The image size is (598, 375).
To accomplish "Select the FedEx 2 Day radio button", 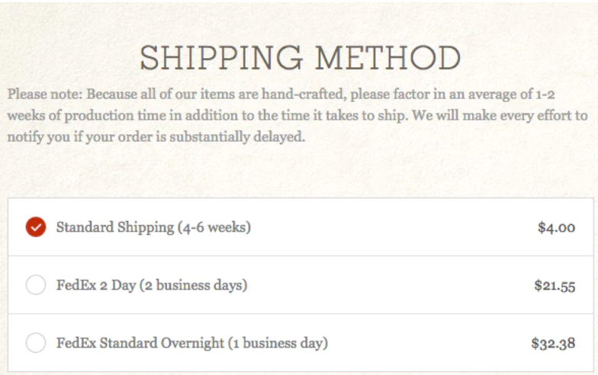I will pos(36,285).
